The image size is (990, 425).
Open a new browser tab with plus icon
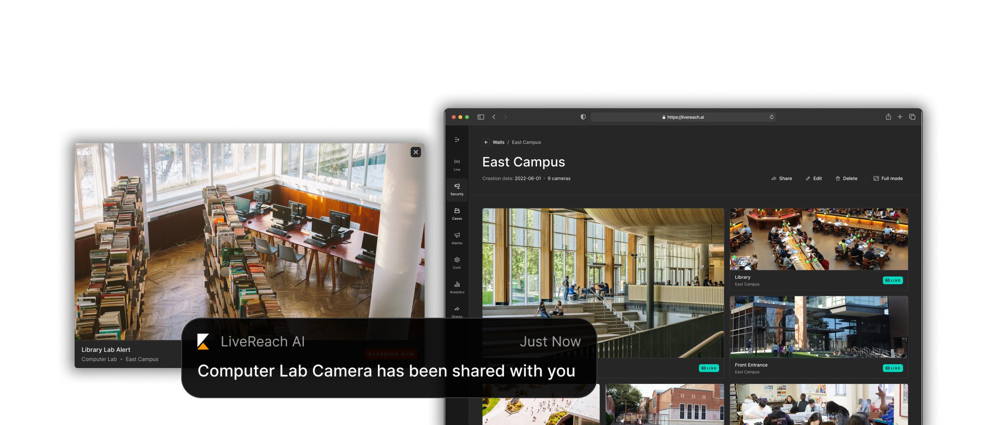point(900,117)
